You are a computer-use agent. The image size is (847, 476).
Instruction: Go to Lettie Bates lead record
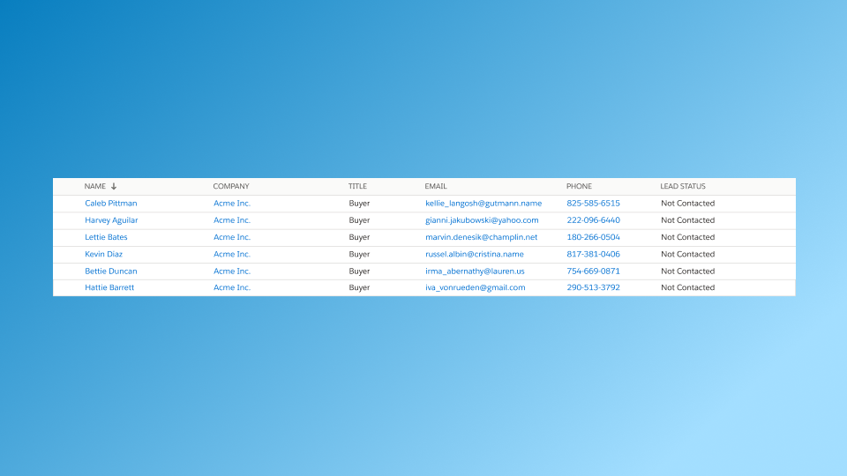106,237
